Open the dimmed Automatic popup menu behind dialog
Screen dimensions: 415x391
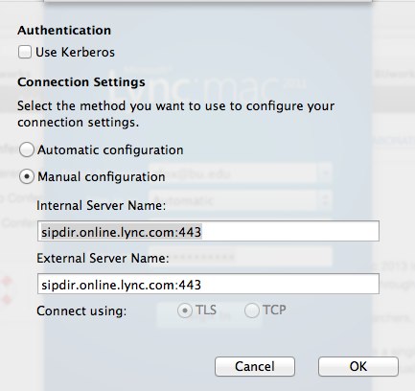click(241, 200)
